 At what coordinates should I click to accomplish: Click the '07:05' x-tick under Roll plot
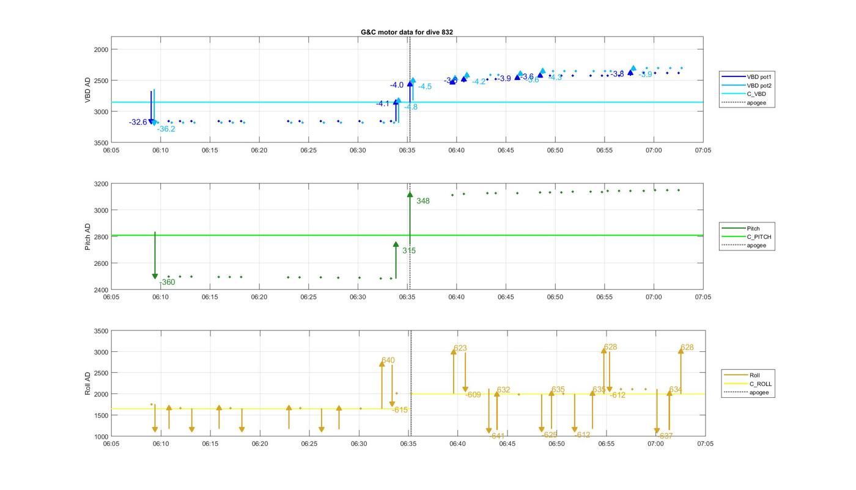coord(705,444)
